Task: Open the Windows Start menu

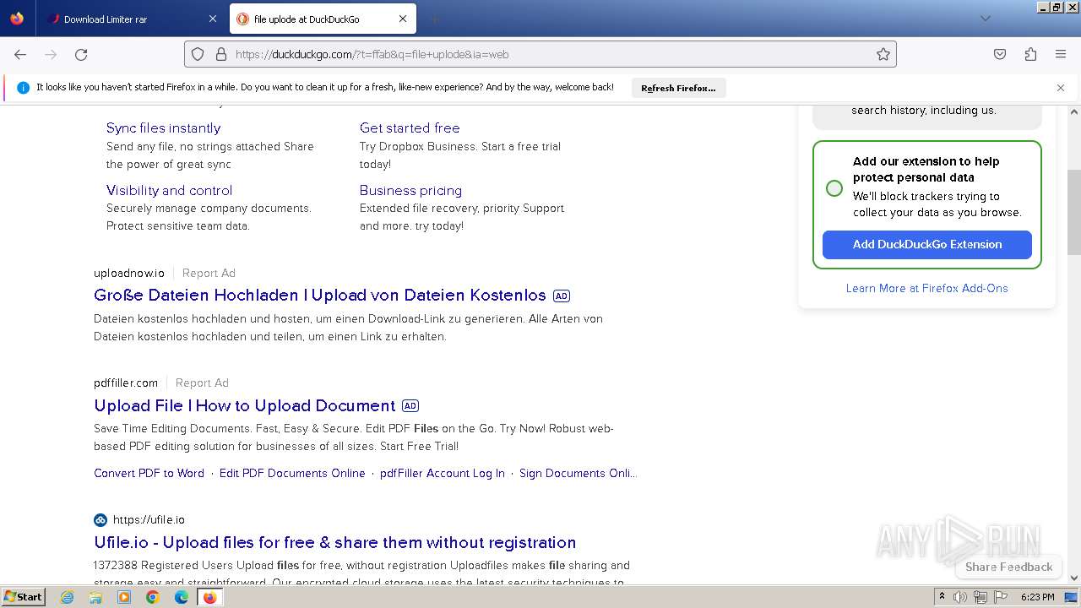Action: point(23,596)
